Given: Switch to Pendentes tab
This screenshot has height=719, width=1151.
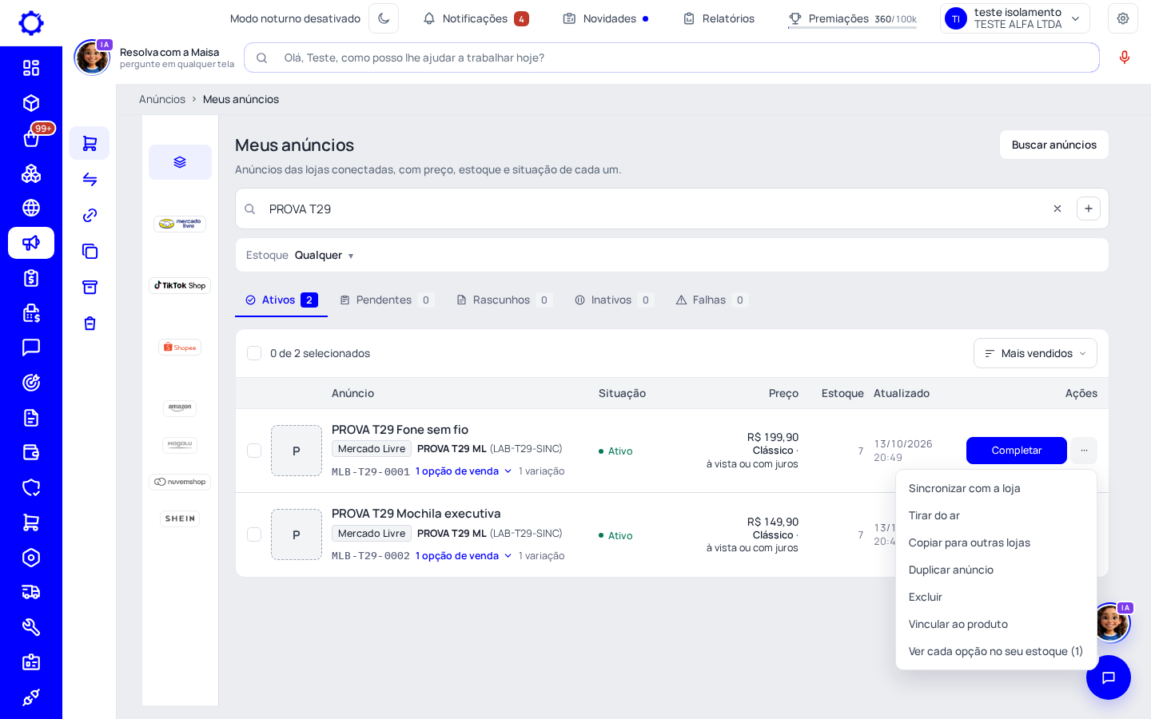Looking at the screenshot, I should pyautogui.click(x=386, y=300).
